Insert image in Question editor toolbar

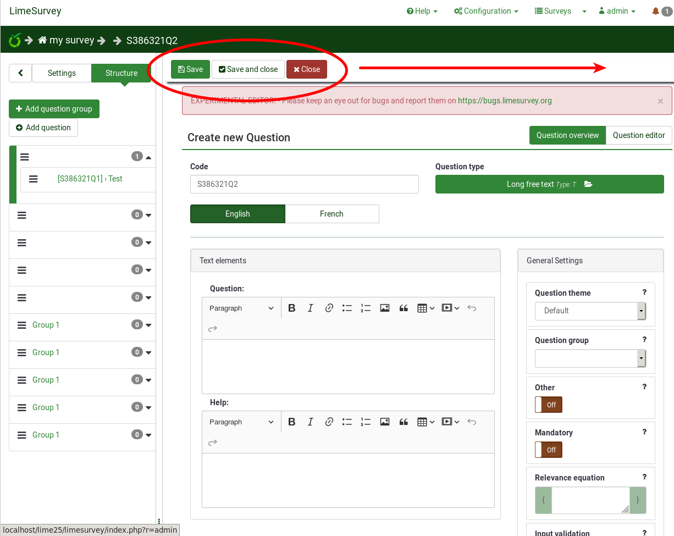pyautogui.click(x=385, y=308)
